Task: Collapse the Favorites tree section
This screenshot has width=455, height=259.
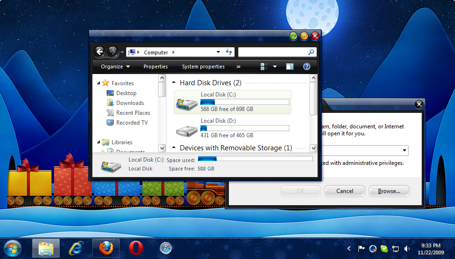Action: [x=99, y=83]
